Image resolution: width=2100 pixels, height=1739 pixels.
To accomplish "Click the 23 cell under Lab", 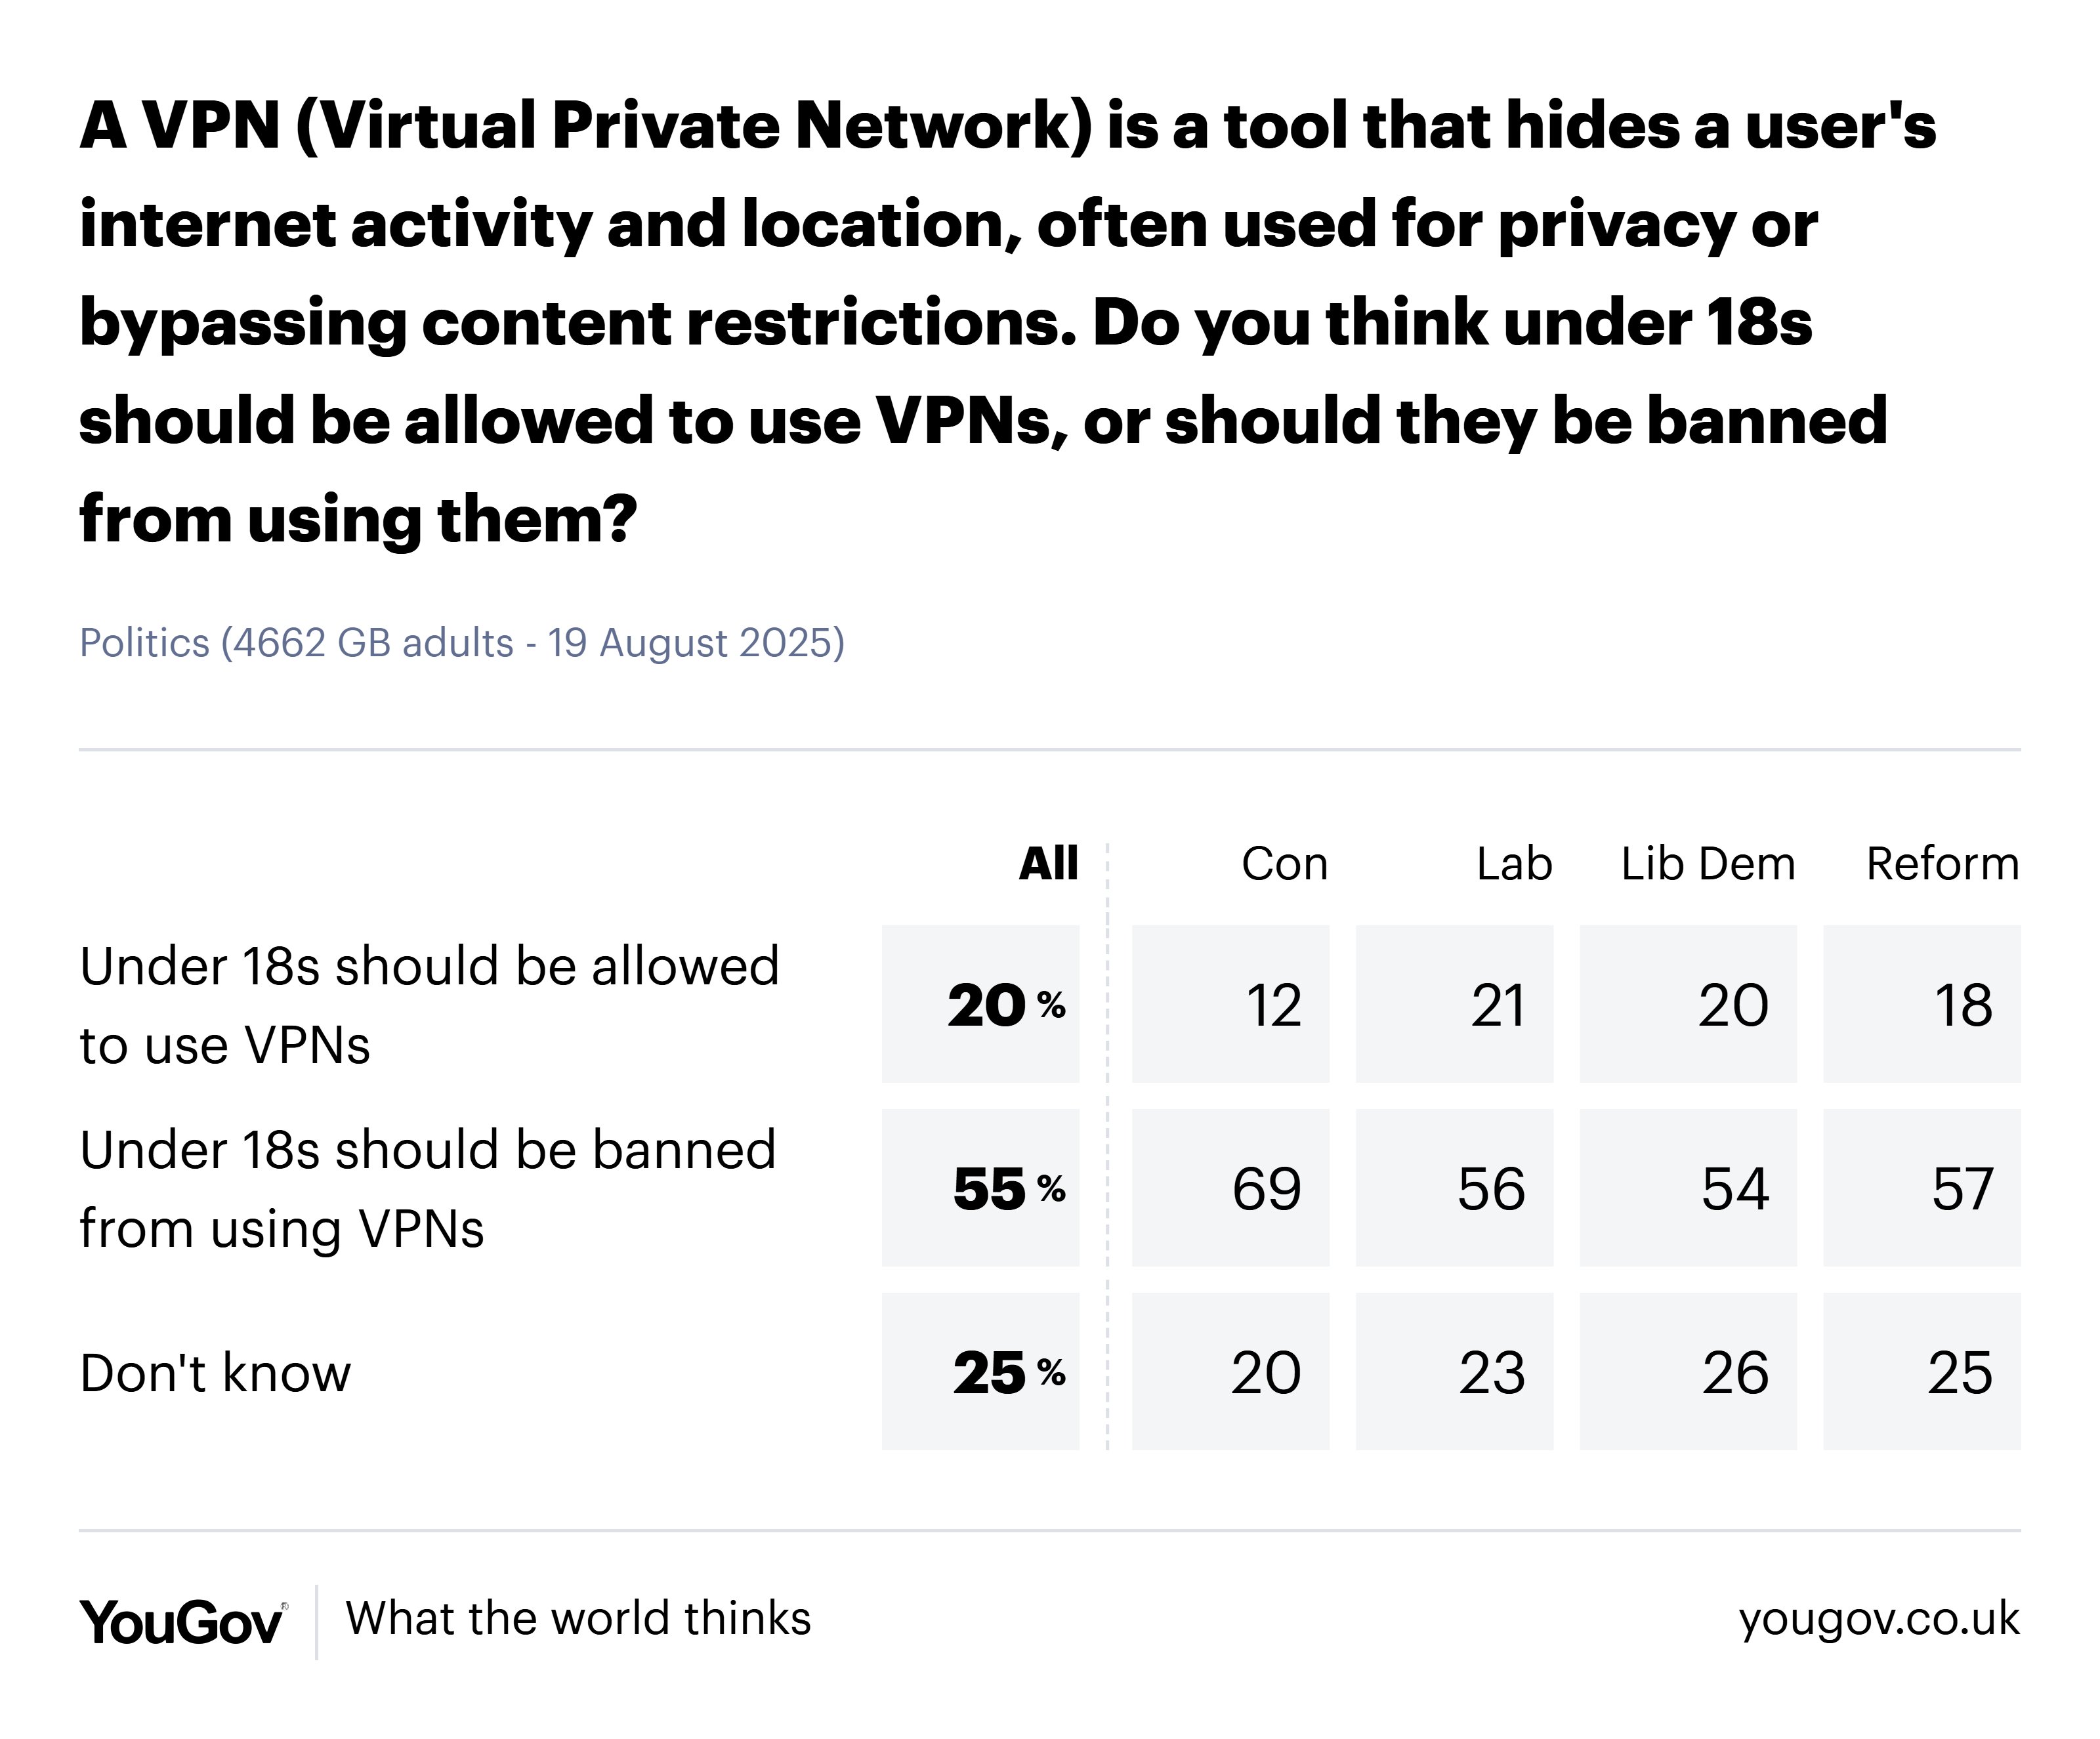I will click(1455, 1372).
